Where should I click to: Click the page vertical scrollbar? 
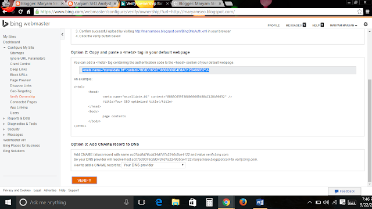tap(370, 131)
